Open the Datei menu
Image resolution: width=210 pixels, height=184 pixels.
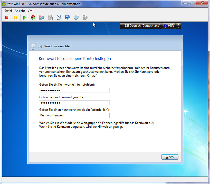pos(8,11)
